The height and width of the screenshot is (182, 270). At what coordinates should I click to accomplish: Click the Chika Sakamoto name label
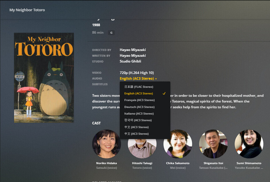point(178,163)
